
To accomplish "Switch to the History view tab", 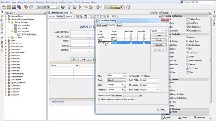I will pos(69,16).
